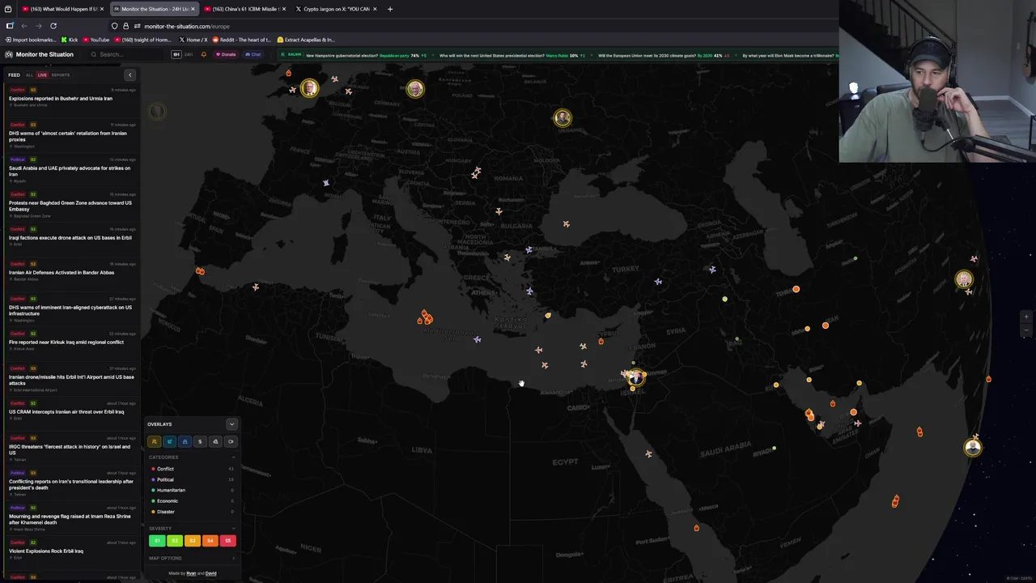Viewport: 1036px width, 583px height.
Task: Click the aircraft marker over Romania
Action: [x=477, y=172]
